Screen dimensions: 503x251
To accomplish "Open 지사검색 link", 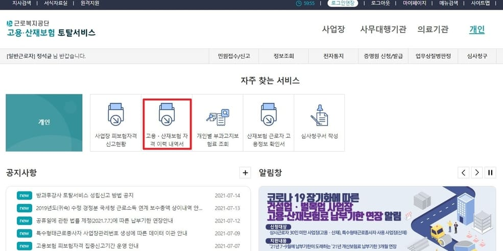I will [21, 3].
